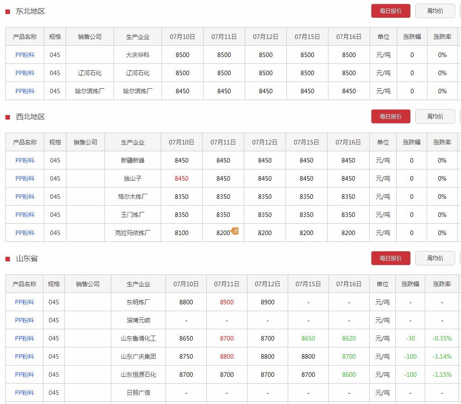Click the orange 调 icon beside 8200

click(235, 231)
